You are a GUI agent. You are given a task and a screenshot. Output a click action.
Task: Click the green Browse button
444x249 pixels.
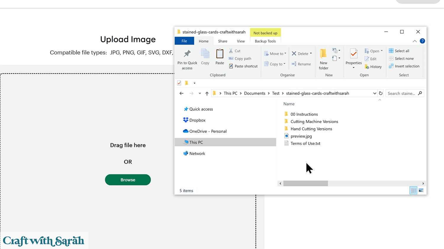[x=128, y=180]
